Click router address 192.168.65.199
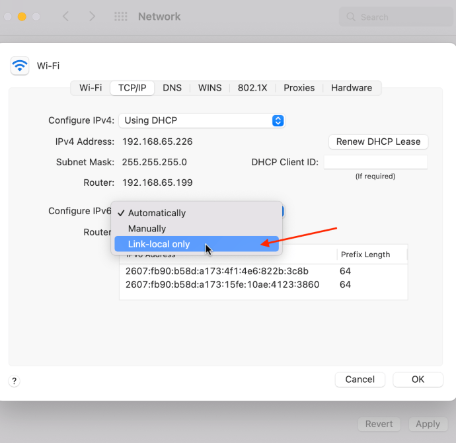 (157, 182)
